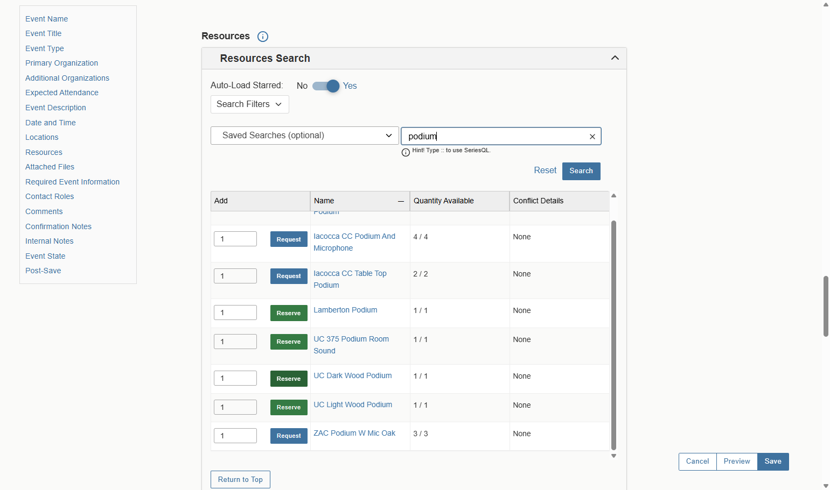The height and width of the screenshot is (490, 830).
Task: Click the Quantity Available column header
Action: 459,201
